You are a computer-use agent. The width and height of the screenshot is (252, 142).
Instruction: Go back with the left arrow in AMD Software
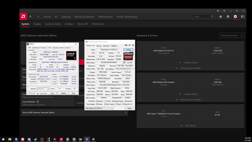(x=30, y=16)
